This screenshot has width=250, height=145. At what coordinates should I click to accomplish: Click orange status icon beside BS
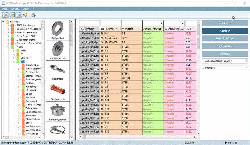[18, 54]
